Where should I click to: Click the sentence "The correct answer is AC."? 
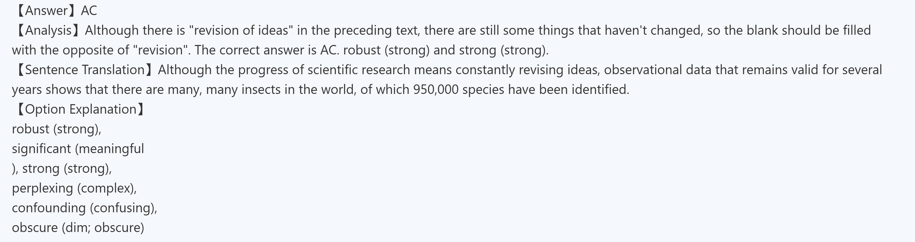[267, 50]
